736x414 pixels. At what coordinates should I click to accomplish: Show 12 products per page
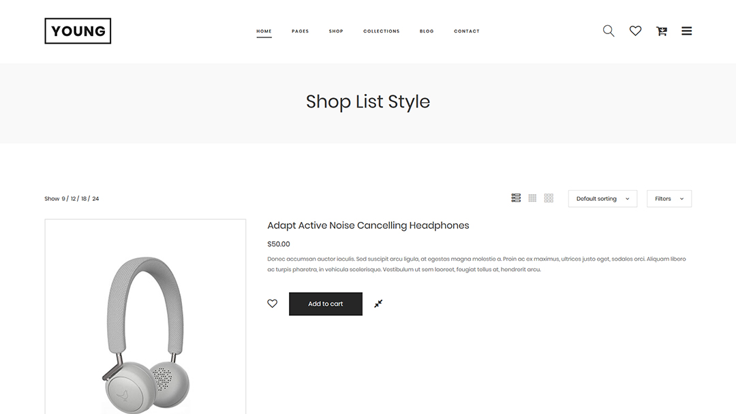click(x=73, y=199)
